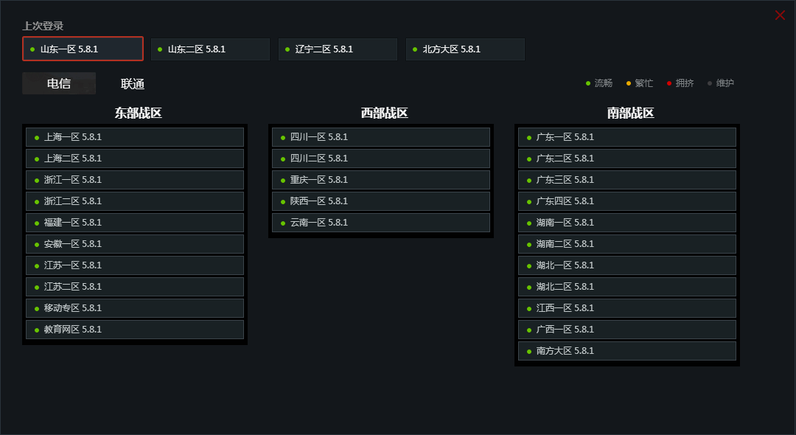Select recent server 辽宁二区 5.8.1

point(338,49)
